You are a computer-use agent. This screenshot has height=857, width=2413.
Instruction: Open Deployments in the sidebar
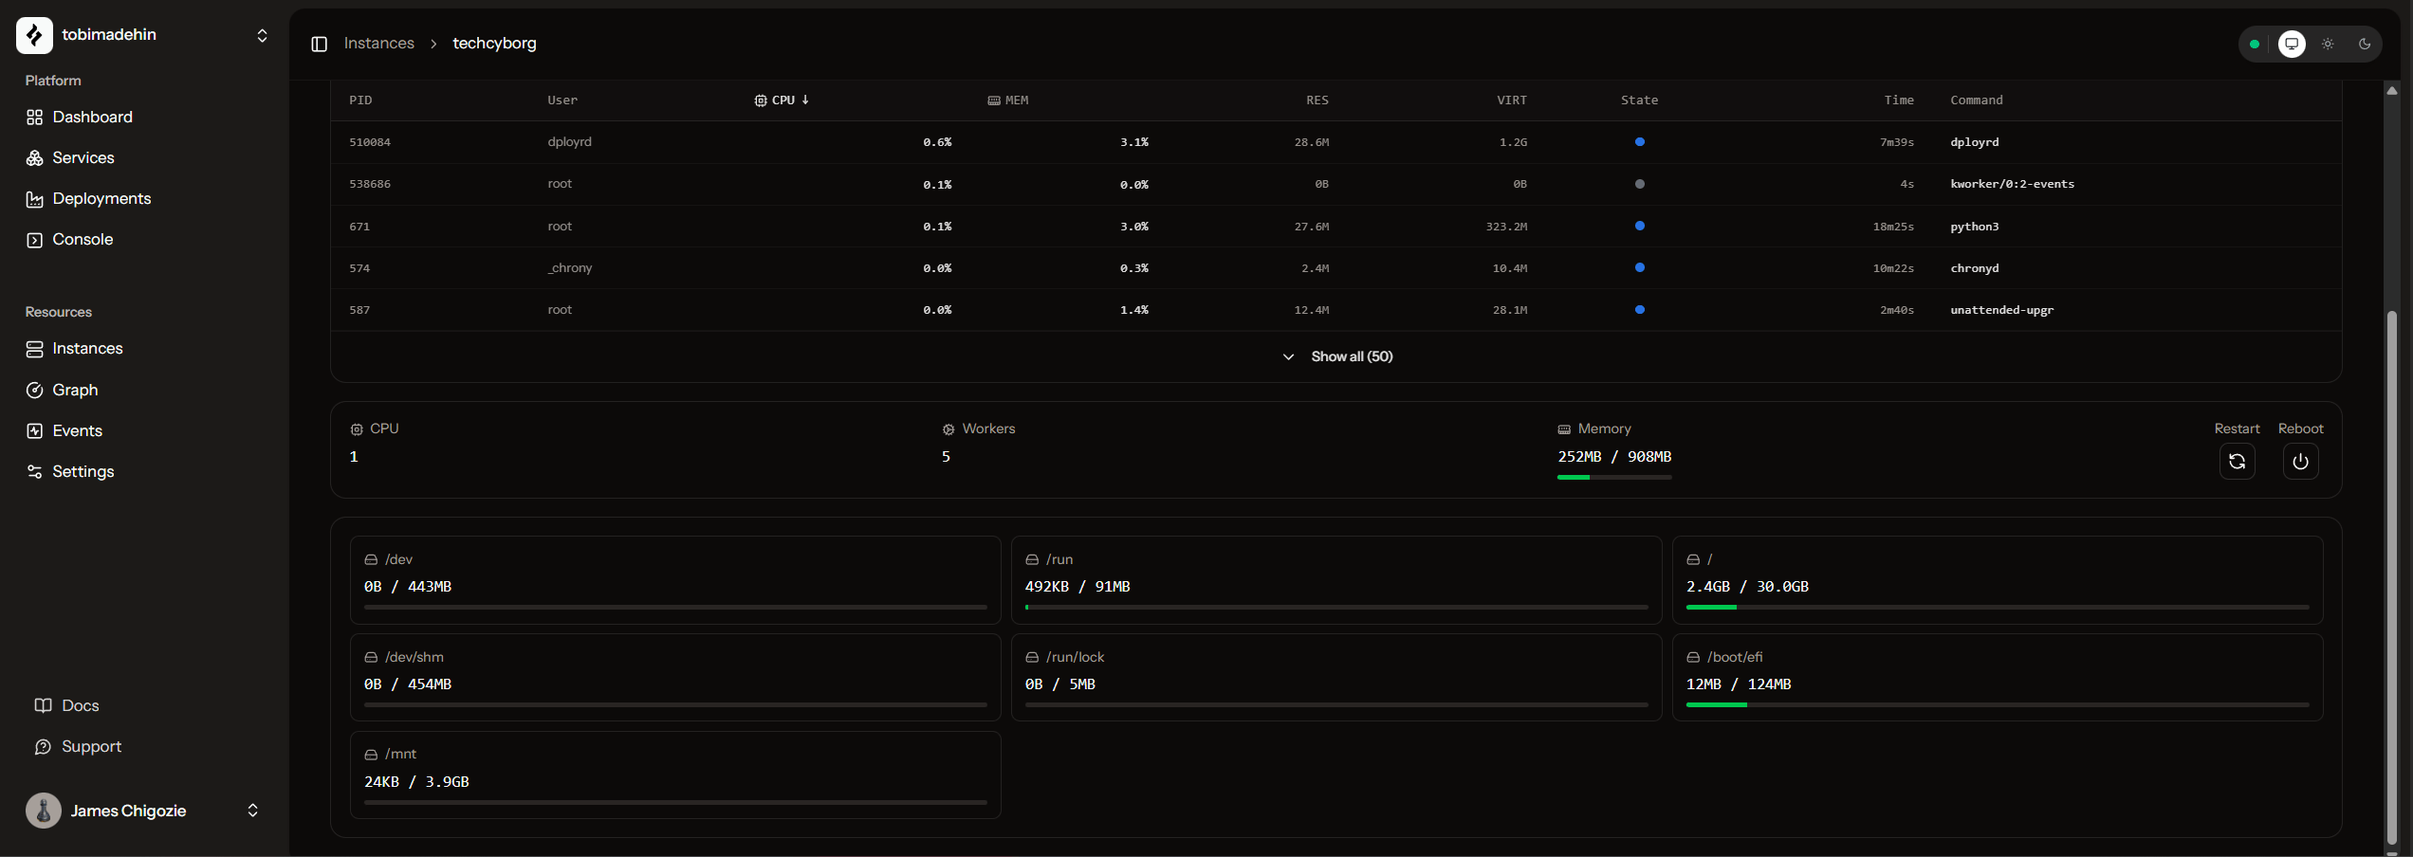coord(101,199)
